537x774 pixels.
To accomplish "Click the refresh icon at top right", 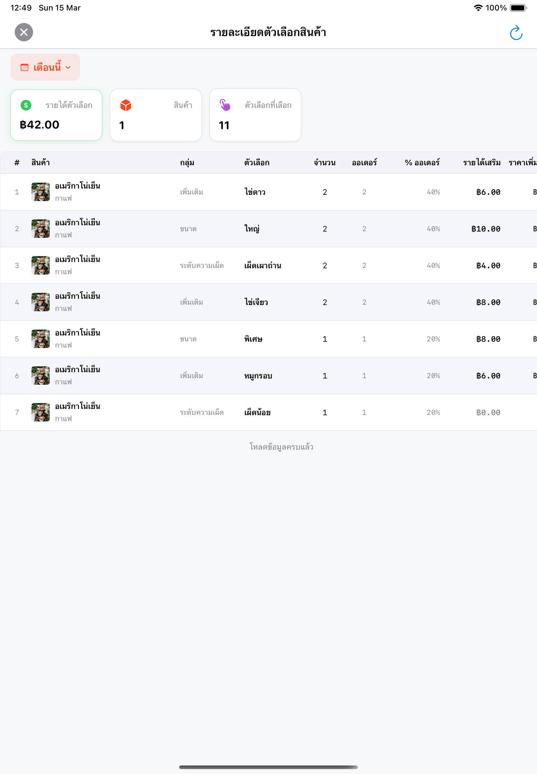I will [x=515, y=33].
